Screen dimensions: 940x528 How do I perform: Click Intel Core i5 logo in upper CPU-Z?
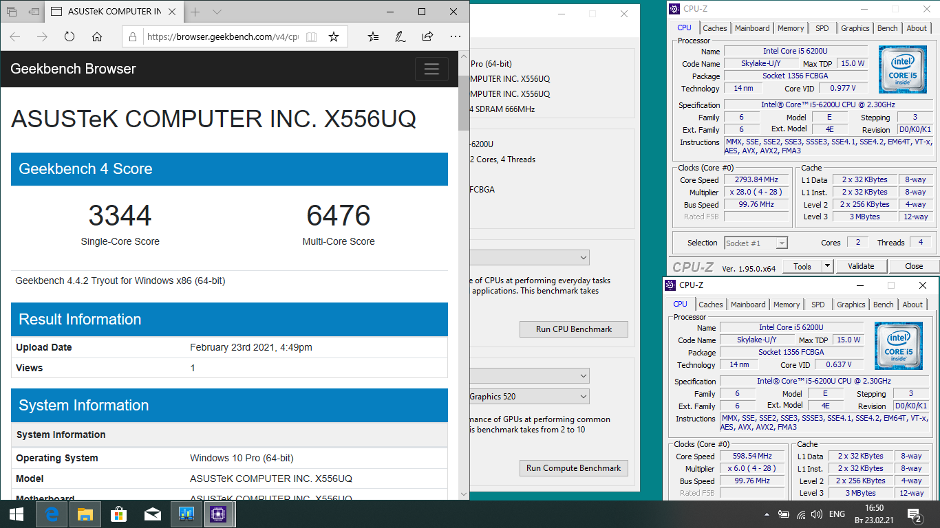903,70
